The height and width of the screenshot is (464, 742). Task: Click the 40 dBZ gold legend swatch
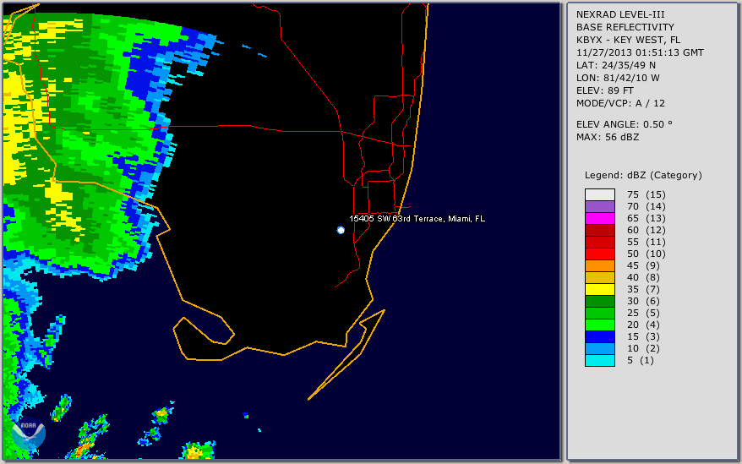click(599, 277)
